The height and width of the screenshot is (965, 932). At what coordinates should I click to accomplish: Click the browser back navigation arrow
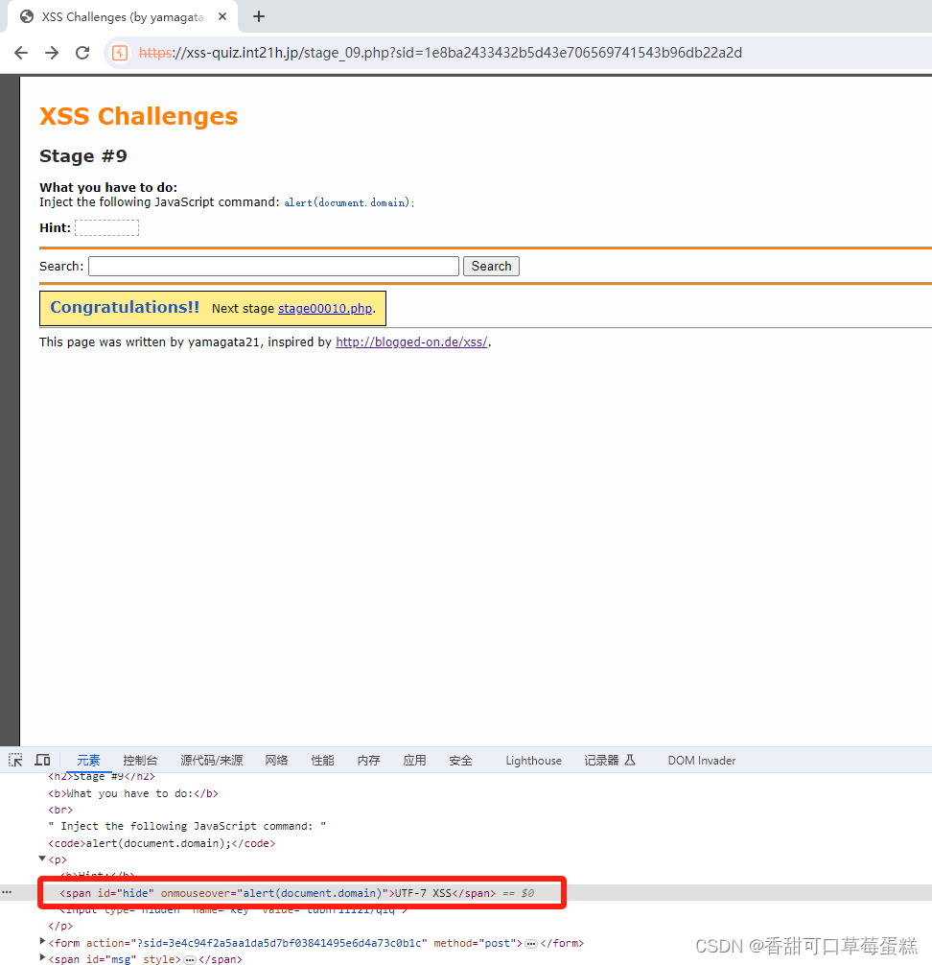click(20, 53)
